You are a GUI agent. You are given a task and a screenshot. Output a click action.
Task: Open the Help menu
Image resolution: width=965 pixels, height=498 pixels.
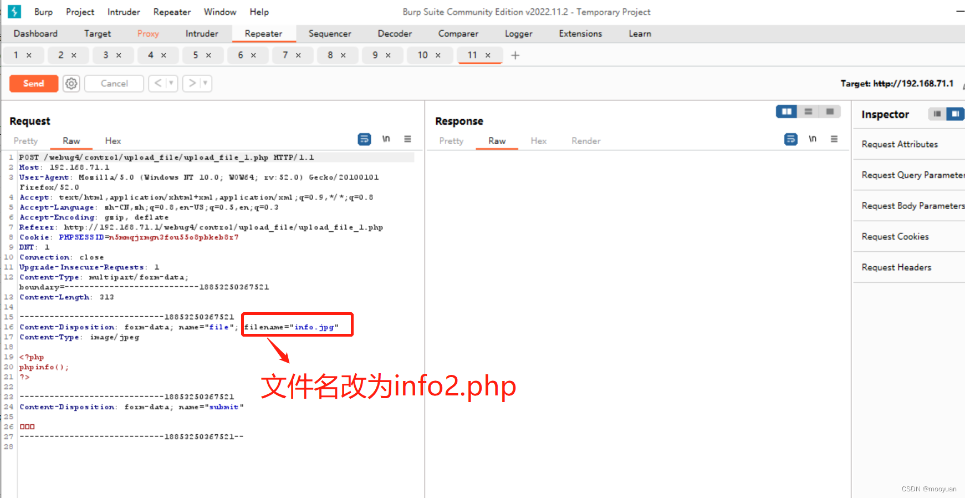coord(259,12)
